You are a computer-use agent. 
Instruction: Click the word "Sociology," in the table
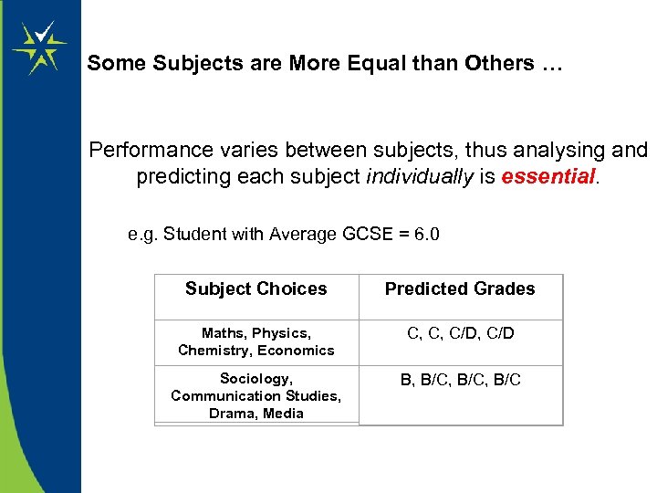click(x=255, y=378)
